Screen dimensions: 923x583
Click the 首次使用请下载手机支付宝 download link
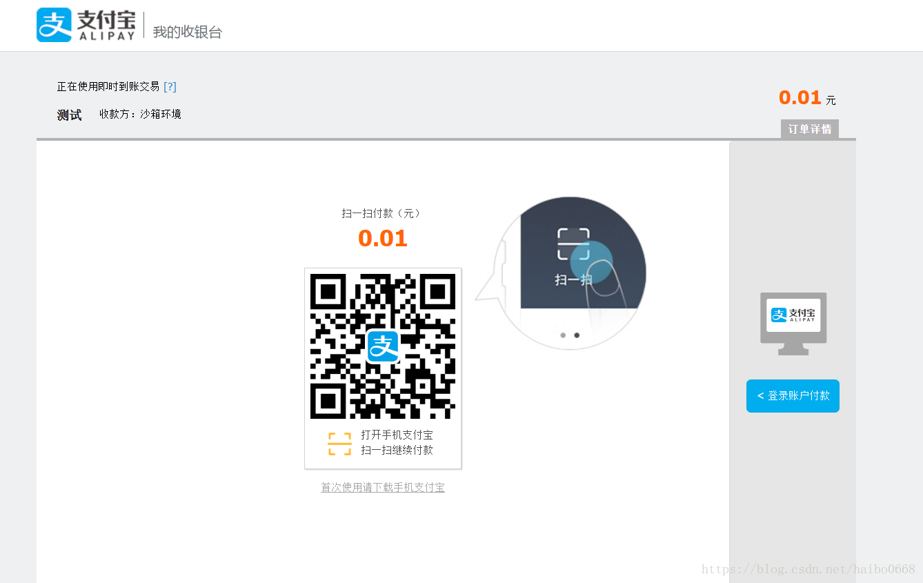pos(383,488)
